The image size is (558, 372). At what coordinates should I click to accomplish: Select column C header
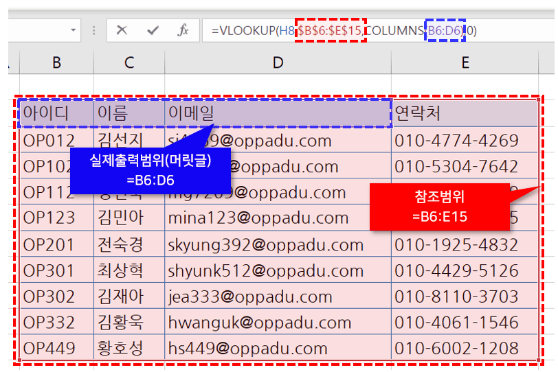click(129, 62)
